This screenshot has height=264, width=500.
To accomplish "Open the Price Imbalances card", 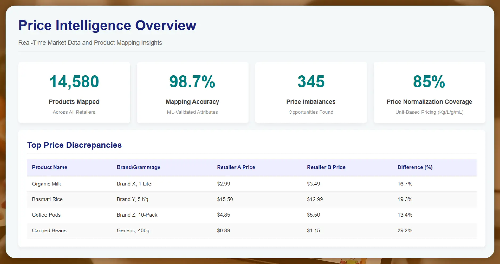I will point(311,93).
